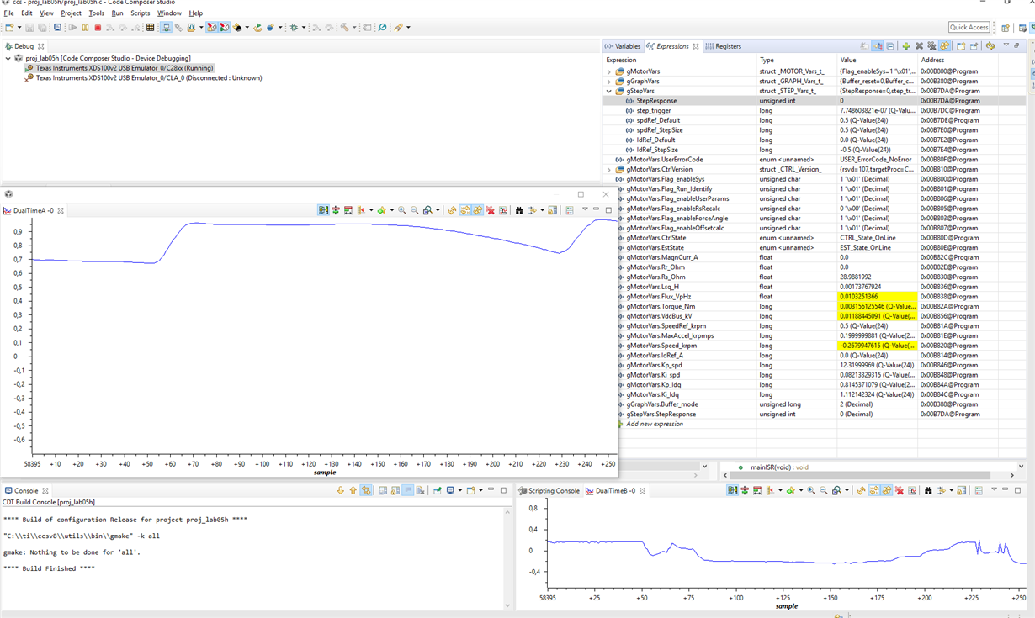The image size is (1035, 618).
Task: Switch to the Registers tab
Action: pyautogui.click(x=724, y=46)
